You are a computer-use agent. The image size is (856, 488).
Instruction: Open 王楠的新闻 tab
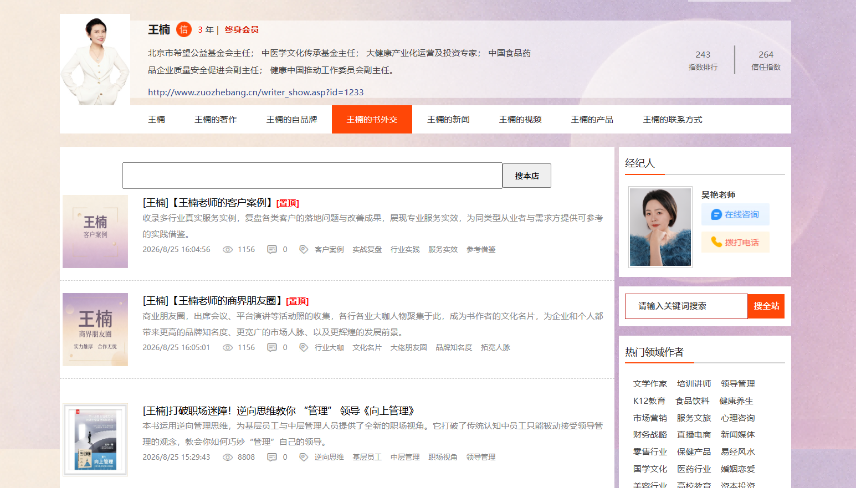448,120
